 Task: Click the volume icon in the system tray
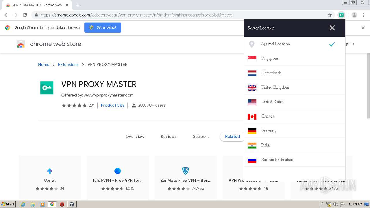click(336, 204)
